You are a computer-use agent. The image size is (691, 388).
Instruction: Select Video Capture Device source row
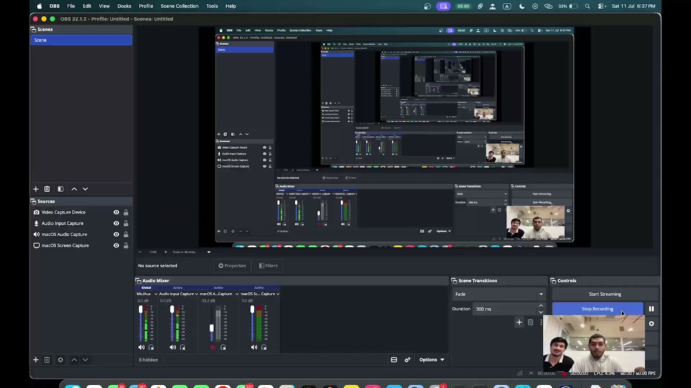[x=81, y=212]
